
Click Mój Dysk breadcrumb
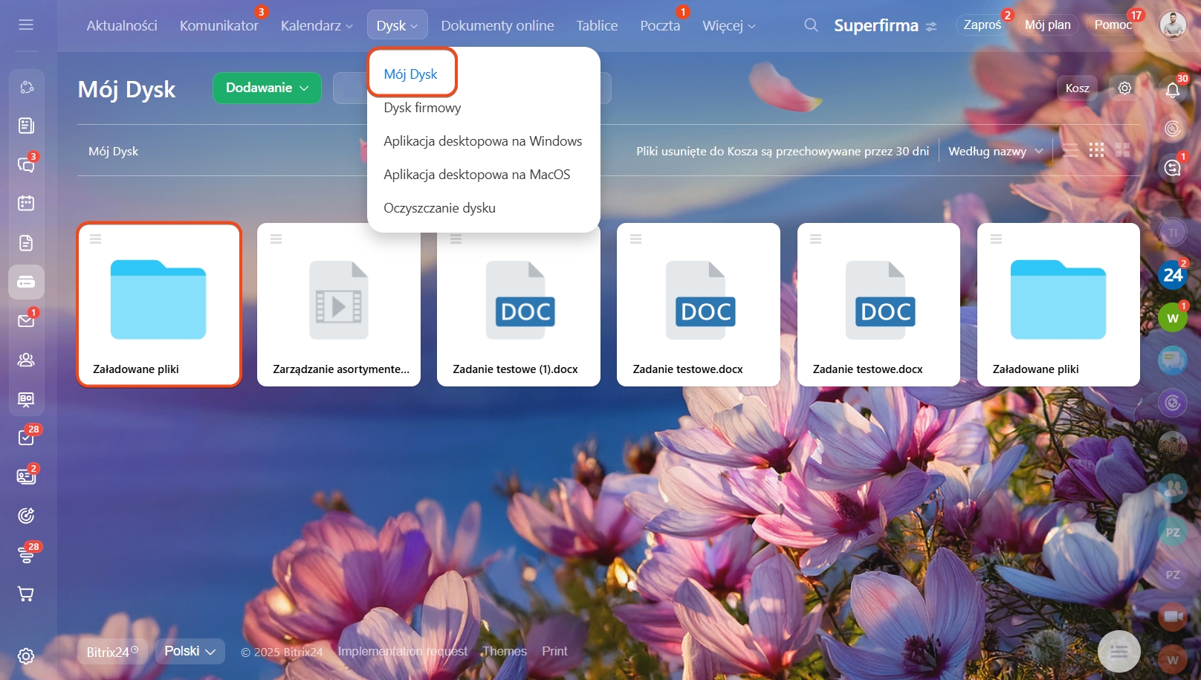[113, 151]
